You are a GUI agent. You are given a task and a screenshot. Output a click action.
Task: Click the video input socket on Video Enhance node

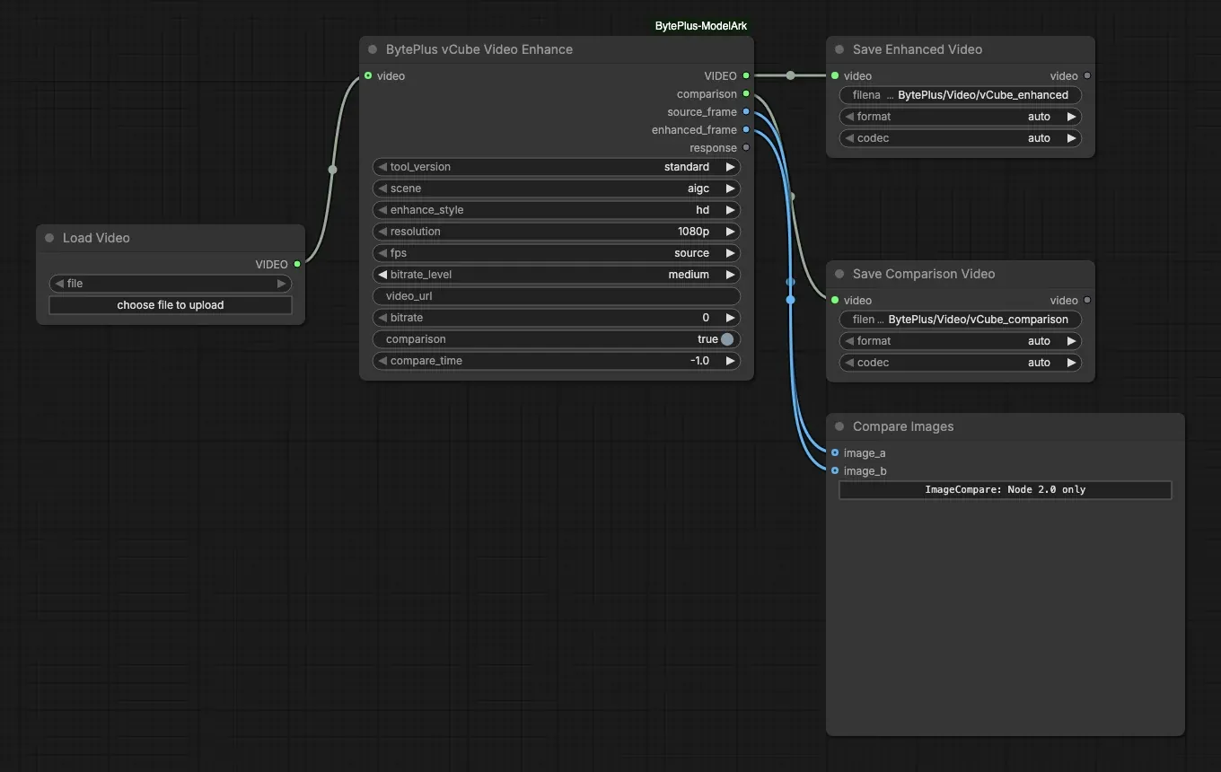pos(368,75)
